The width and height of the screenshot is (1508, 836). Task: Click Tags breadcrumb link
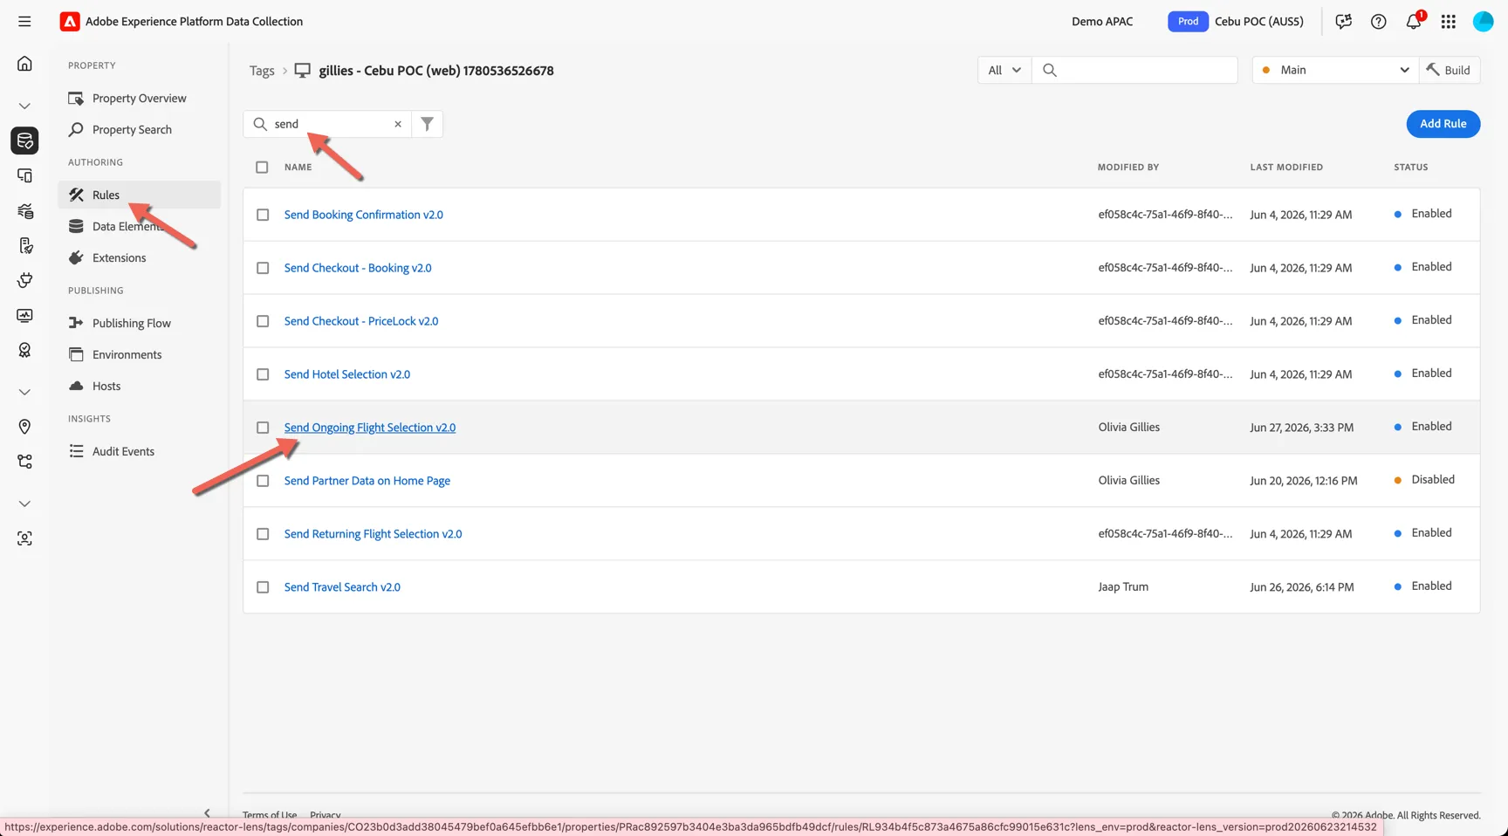coord(262,71)
